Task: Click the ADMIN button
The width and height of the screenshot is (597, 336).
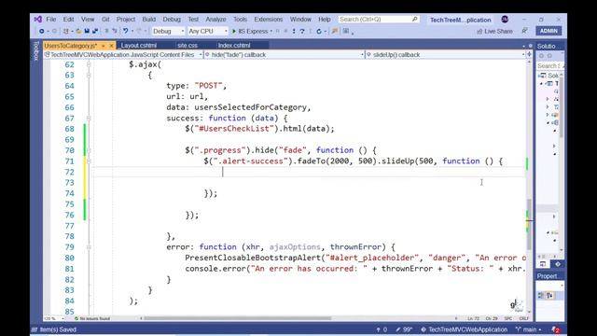Action: pyautogui.click(x=548, y=31)
